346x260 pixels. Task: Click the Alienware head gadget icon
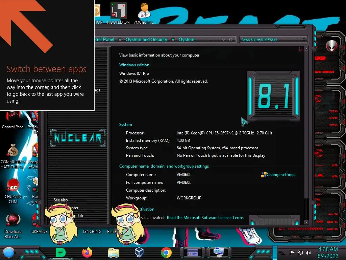click(332, 46)
